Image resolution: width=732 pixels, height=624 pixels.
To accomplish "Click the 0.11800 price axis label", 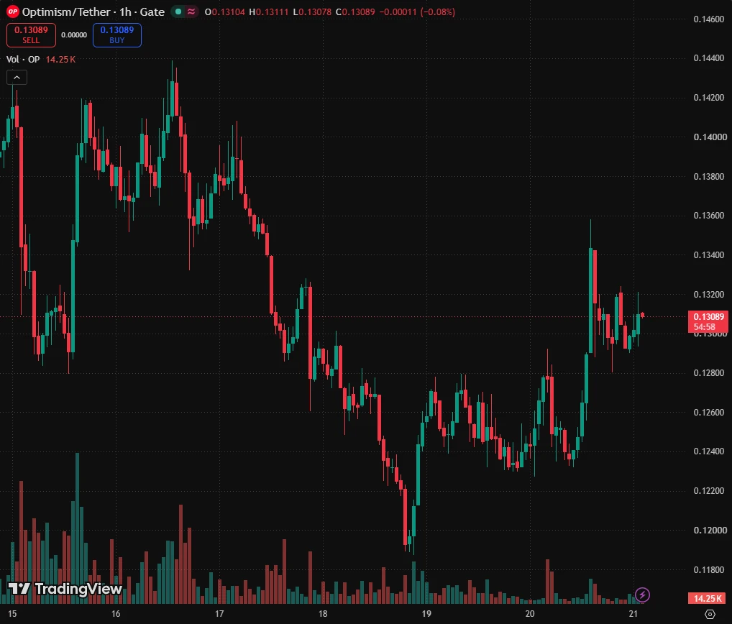I will click(x=709, y=570).
